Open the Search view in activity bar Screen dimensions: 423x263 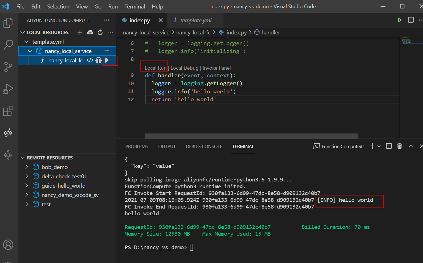coord(8,45)
